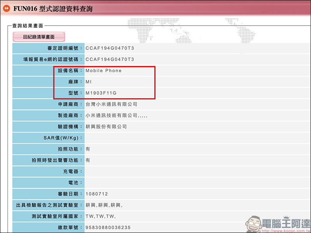Select the 拍照功能 value 有

88,149
